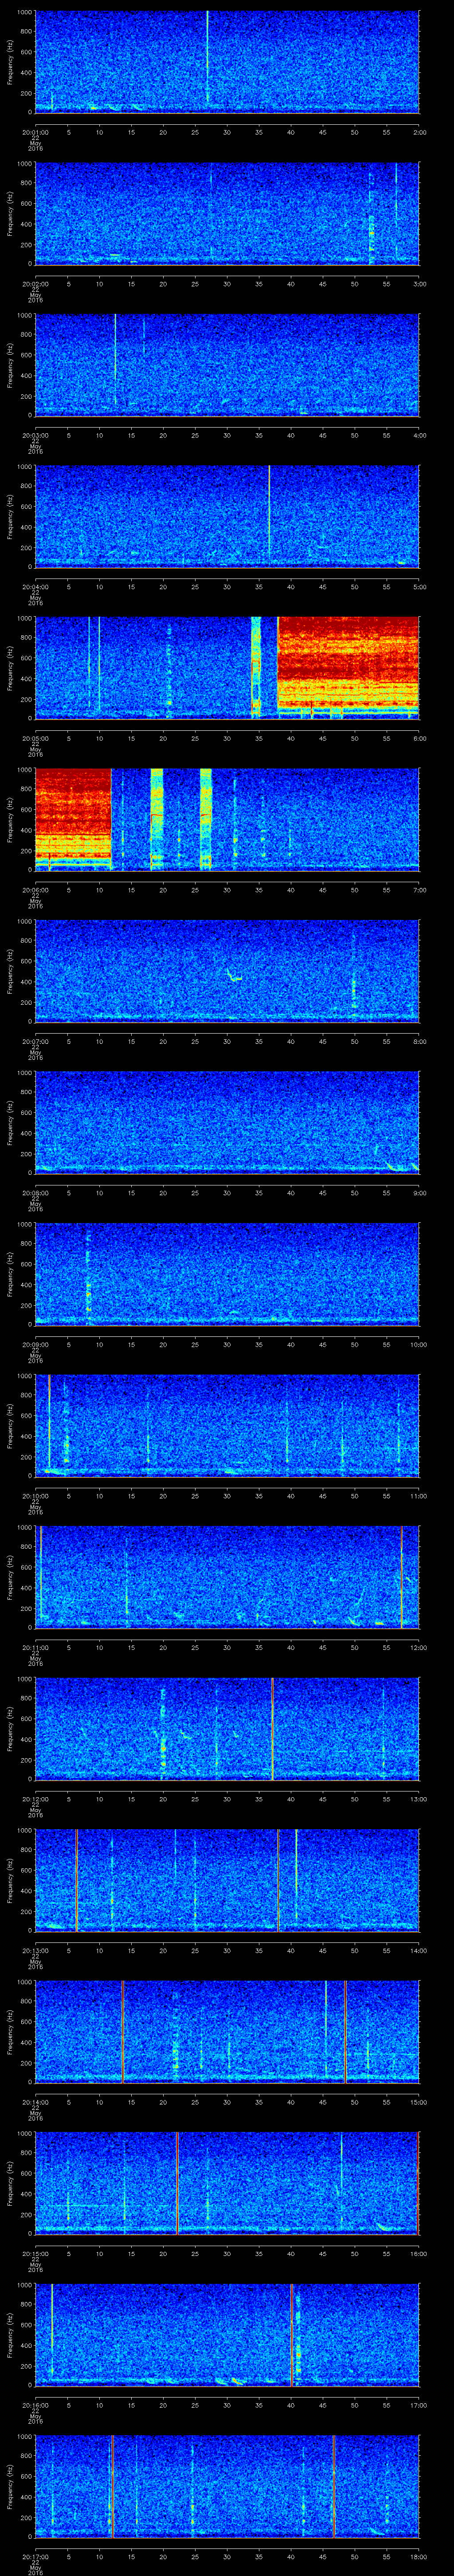Screen dimensions: 454x2576
Task: Select the 20:05:00 spectrogram with red noise burst
Action: point(227,668)
